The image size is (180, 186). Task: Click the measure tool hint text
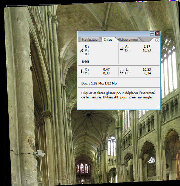point(118,95)
